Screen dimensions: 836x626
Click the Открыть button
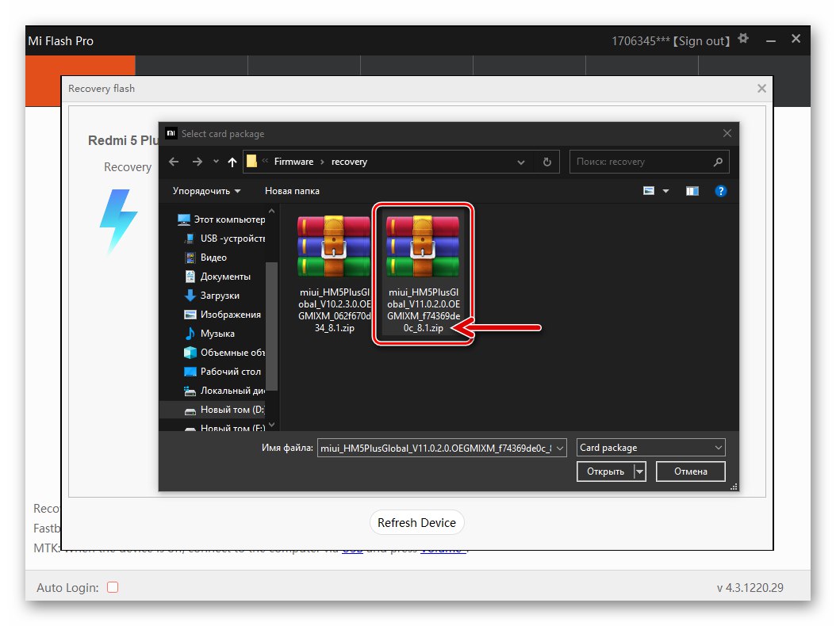point(606,471)
